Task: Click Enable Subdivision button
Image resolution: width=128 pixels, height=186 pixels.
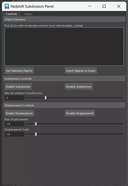Action: [x=18, y=87]
